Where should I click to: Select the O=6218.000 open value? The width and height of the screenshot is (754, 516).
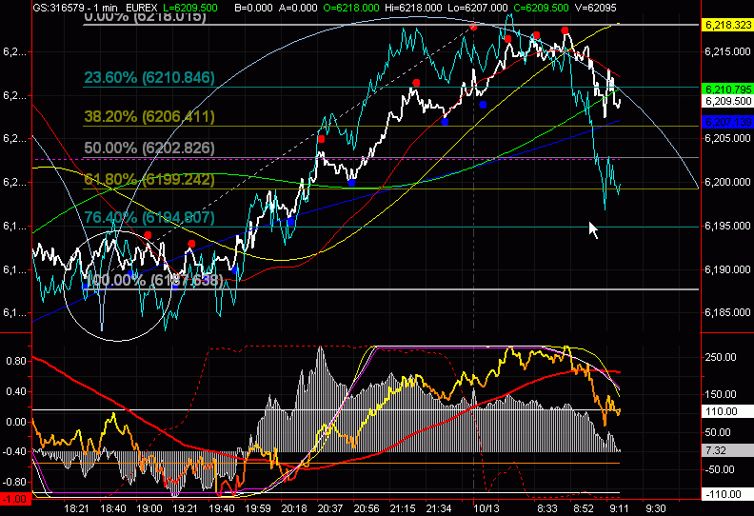coord(350,8)
